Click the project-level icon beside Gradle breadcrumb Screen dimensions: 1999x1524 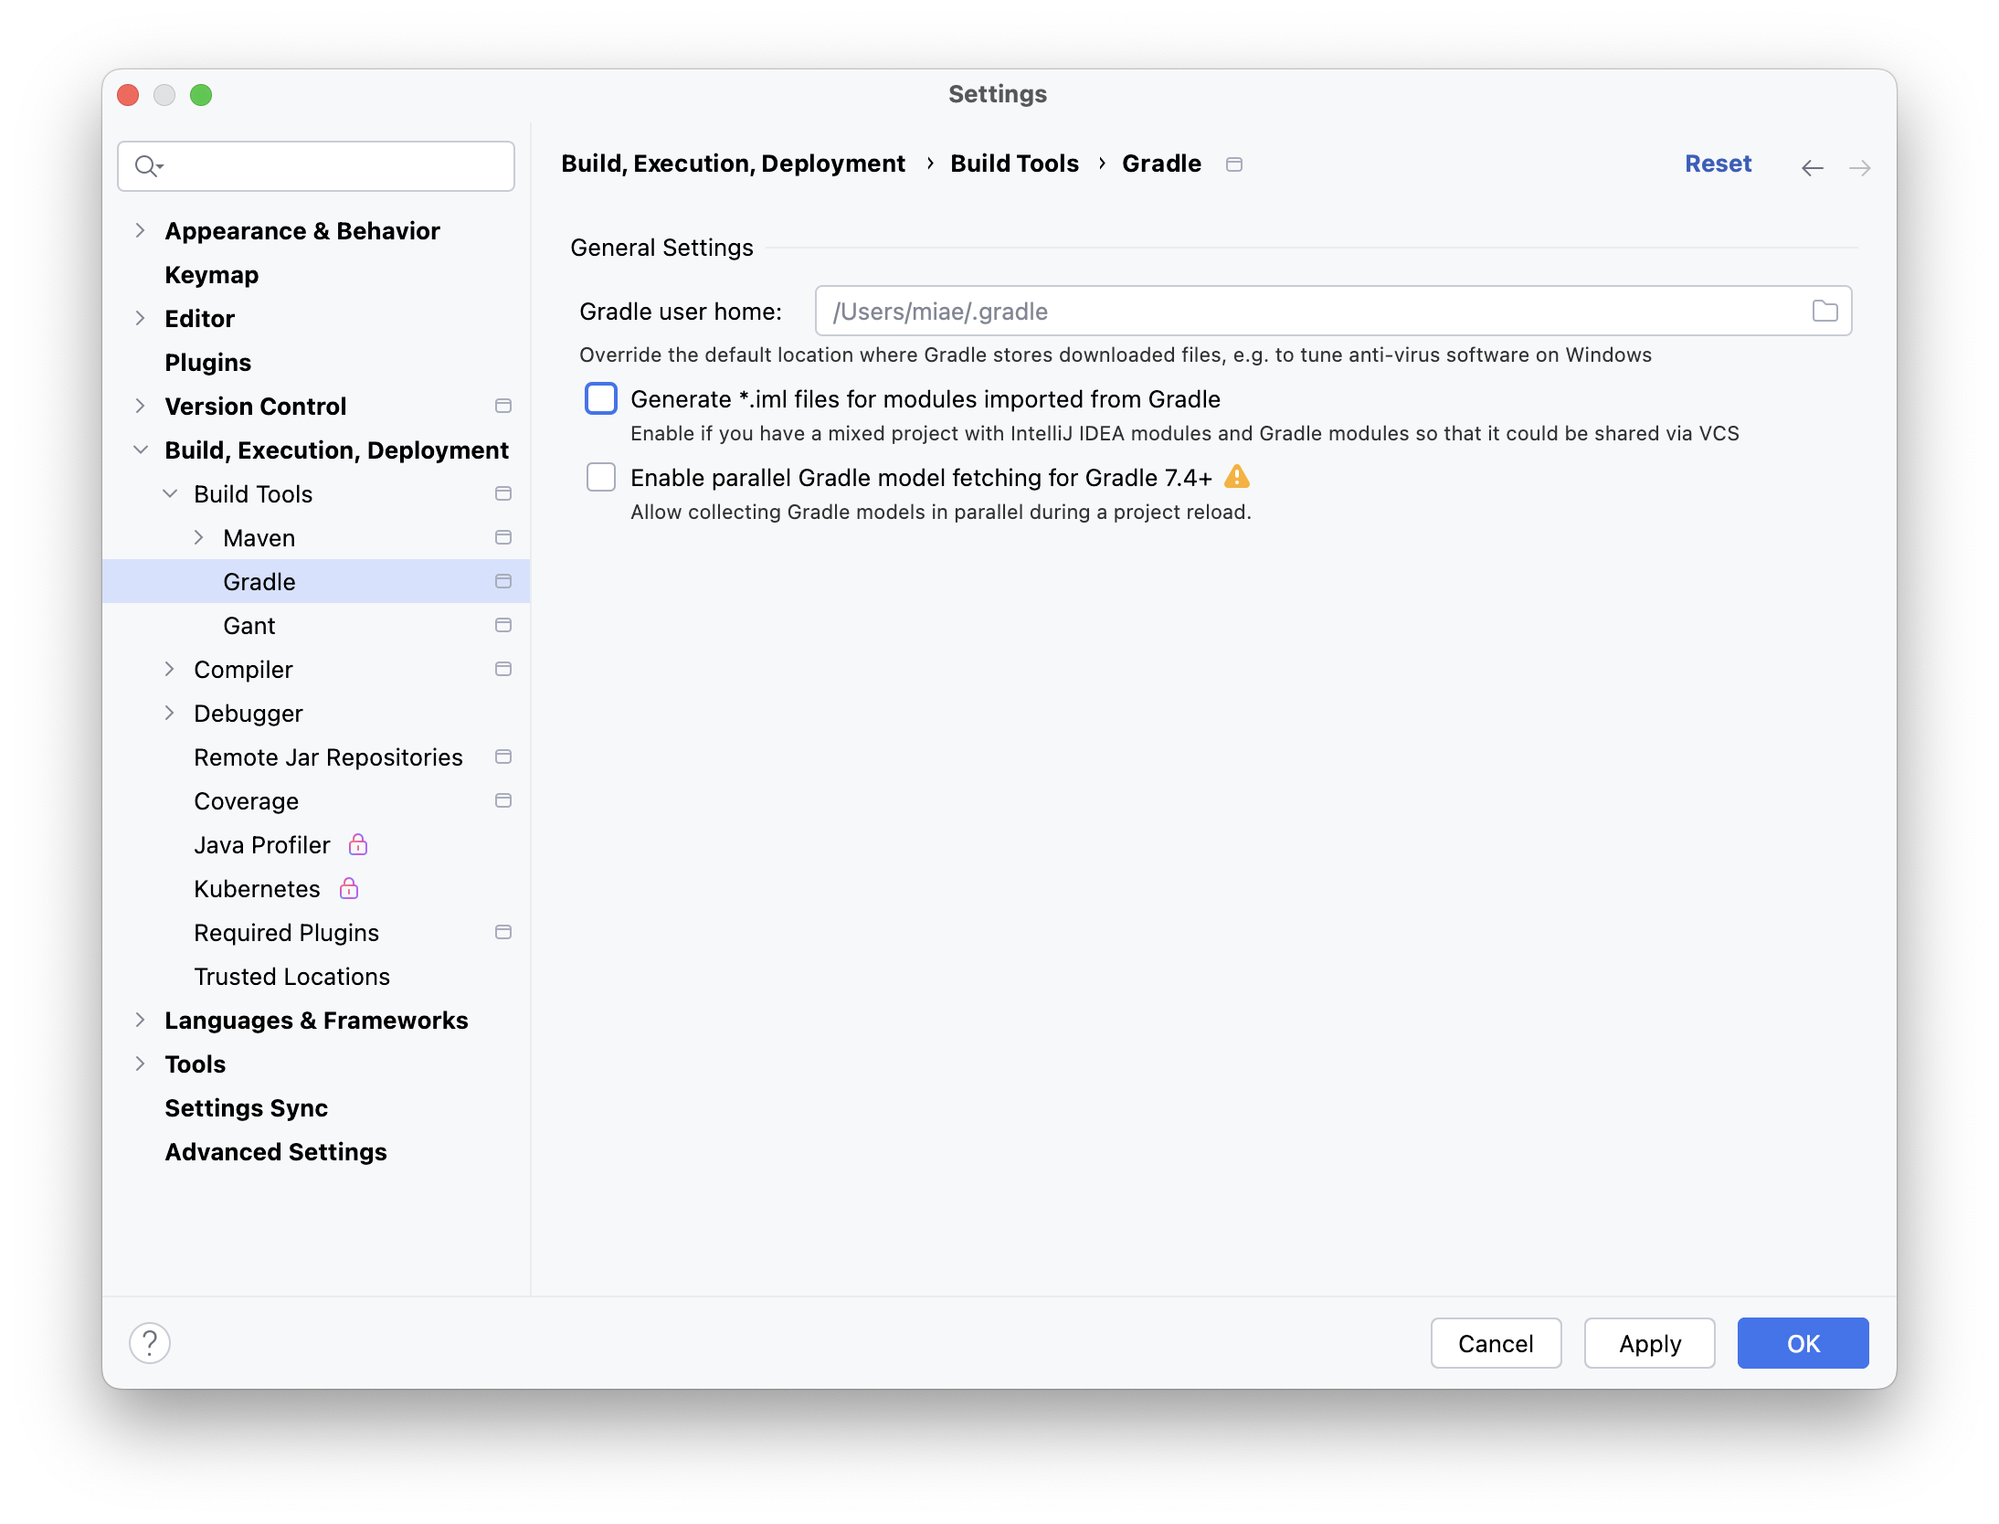[1233, 164]
